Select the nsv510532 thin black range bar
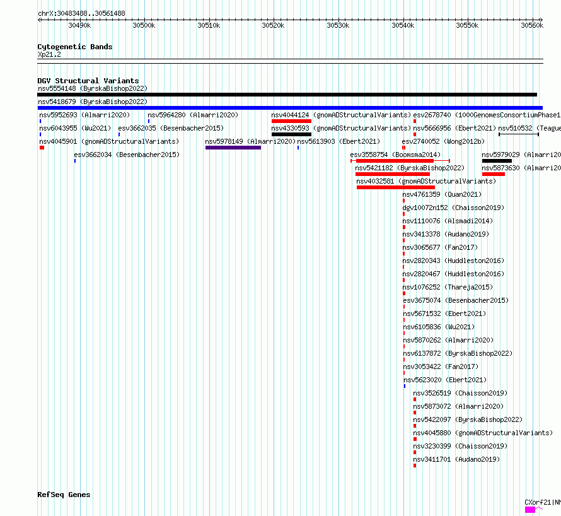 coord(519,134)
